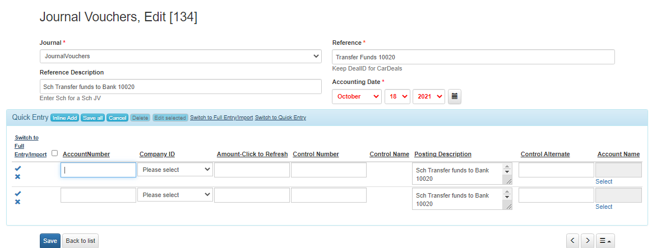Image resolution: width=652 pixels, height=248 pixels.
Task: Discard first row with X icon
Action: [17, 177]
